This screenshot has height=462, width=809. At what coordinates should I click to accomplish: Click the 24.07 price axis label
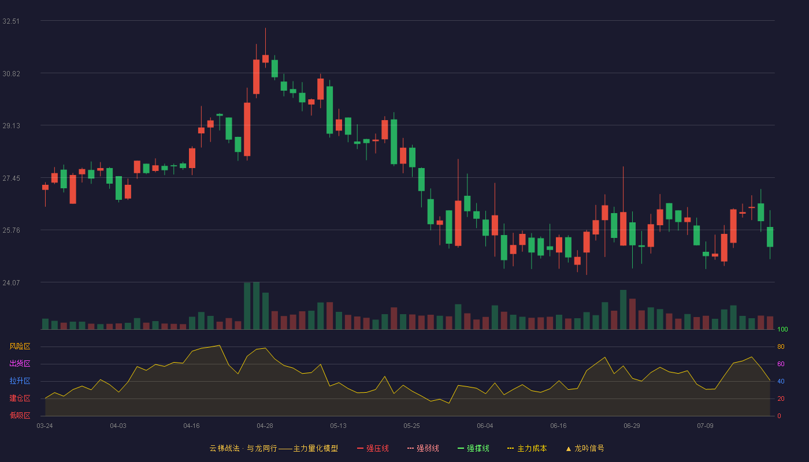[11, 283]
